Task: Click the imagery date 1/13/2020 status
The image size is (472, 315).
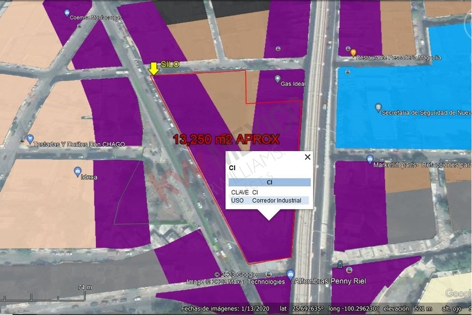Action: [225, 309]
